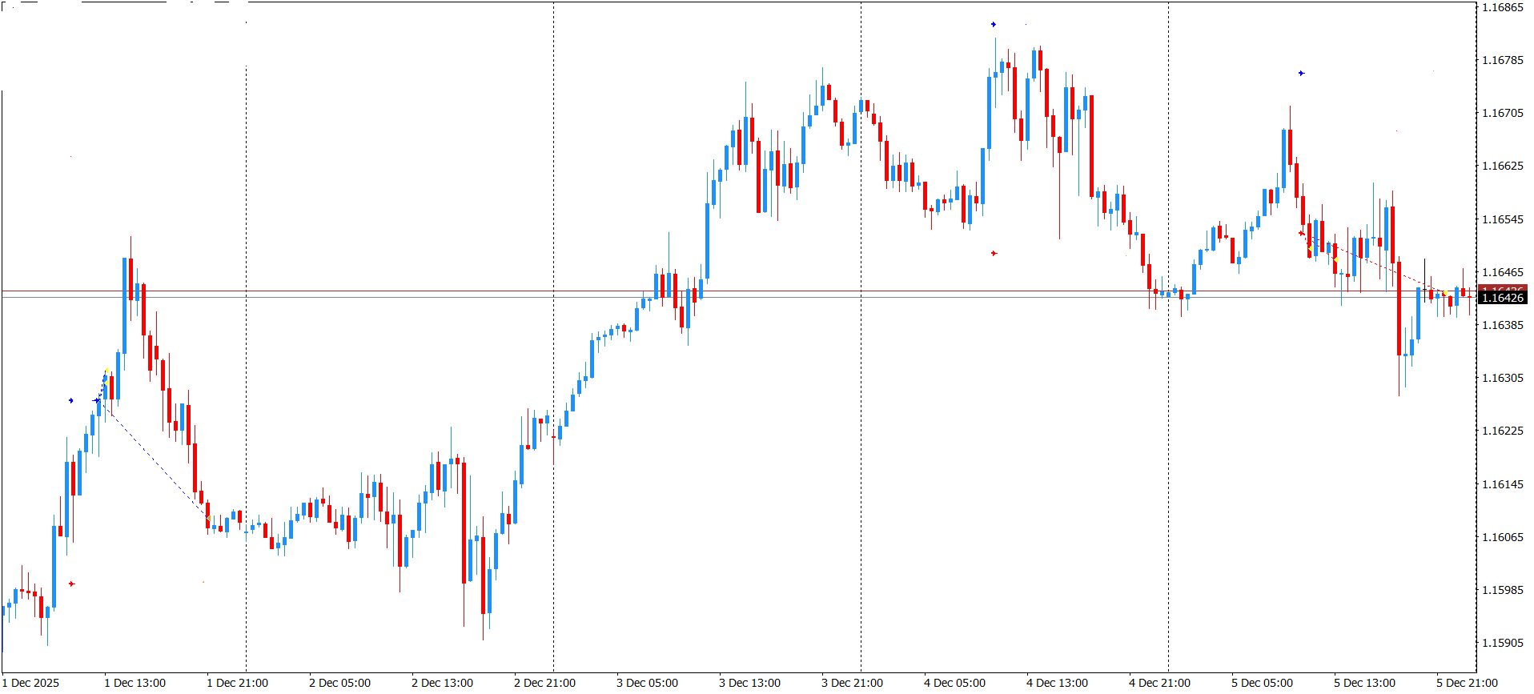This screenshot has width=1534, height=694.
Task: Click the 1.16305 price scale value
Action: [1503, 378]
